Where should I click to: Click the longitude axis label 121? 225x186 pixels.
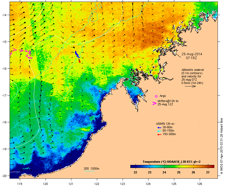71,184
